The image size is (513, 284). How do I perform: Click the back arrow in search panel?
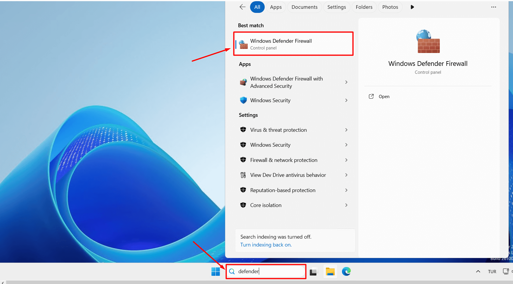point(242,7)
